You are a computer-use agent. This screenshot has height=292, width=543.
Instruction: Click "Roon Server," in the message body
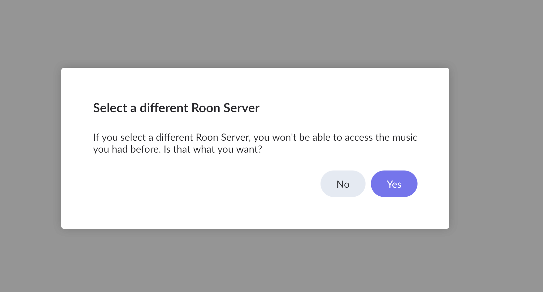tap(223, 137)
